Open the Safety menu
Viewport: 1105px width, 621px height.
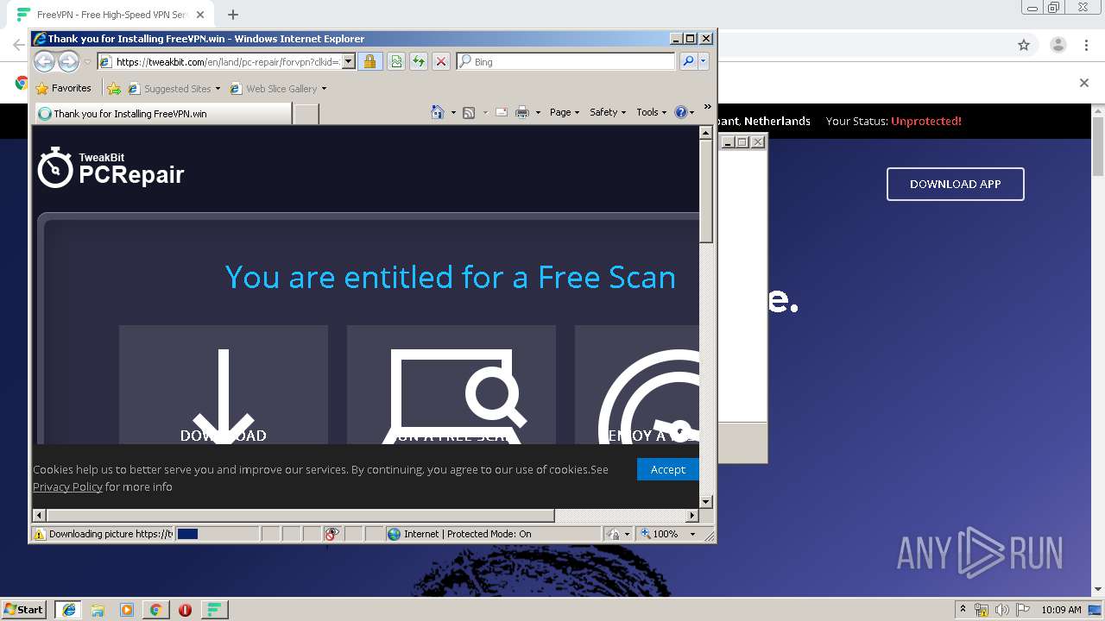pyautogui.click(x=608, y=112)
